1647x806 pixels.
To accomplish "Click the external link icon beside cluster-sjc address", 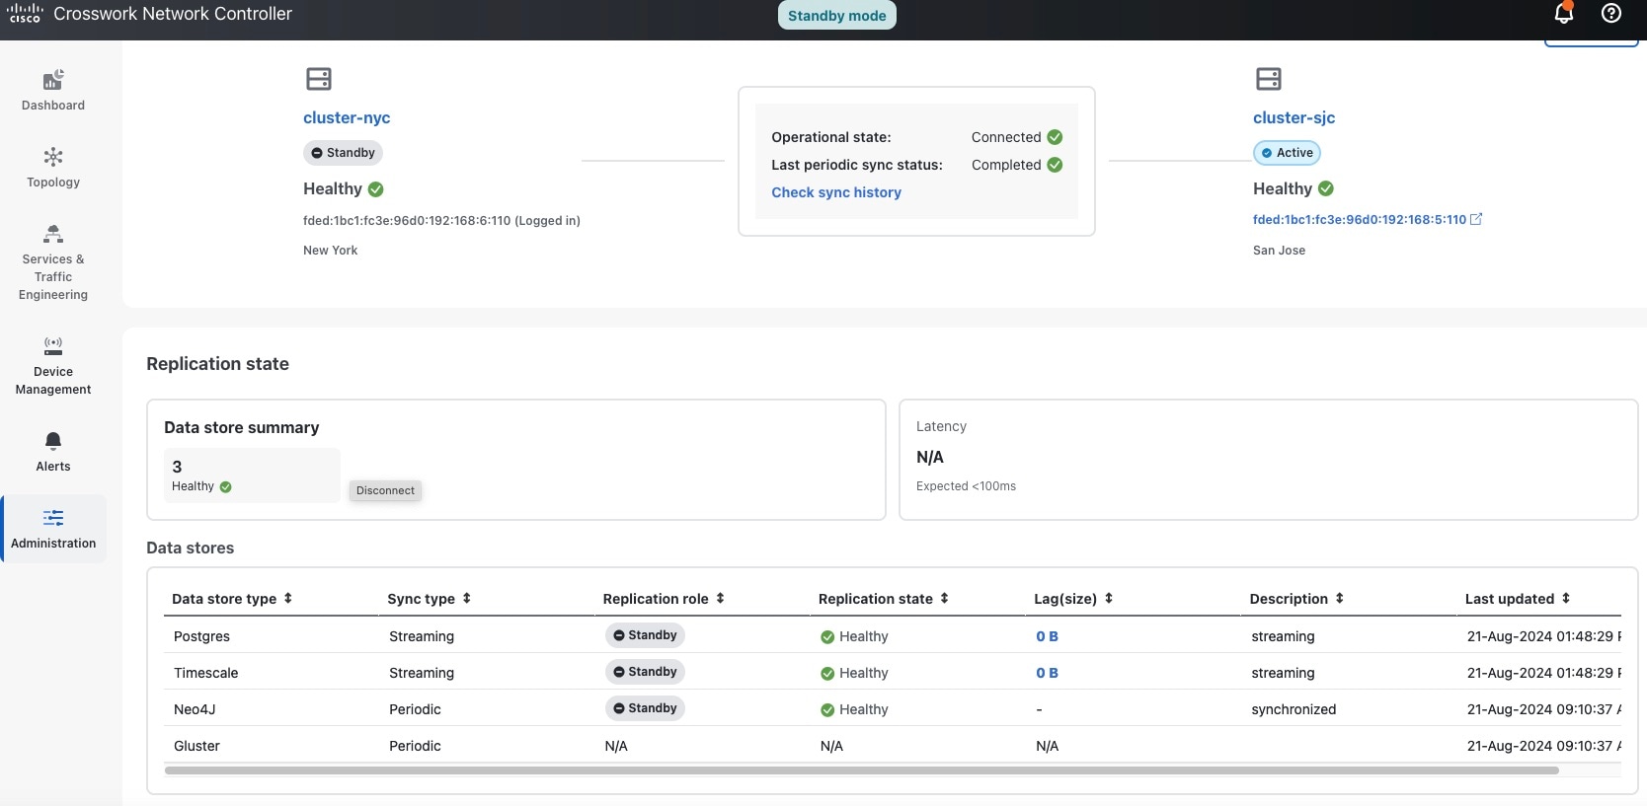I will click(1476, 219).
